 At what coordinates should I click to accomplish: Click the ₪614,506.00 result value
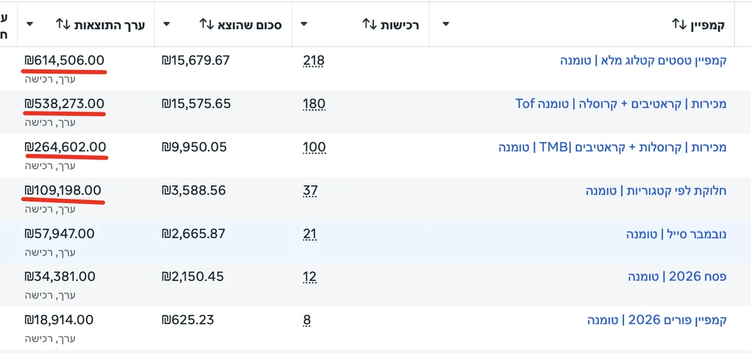tap(64, 61)
